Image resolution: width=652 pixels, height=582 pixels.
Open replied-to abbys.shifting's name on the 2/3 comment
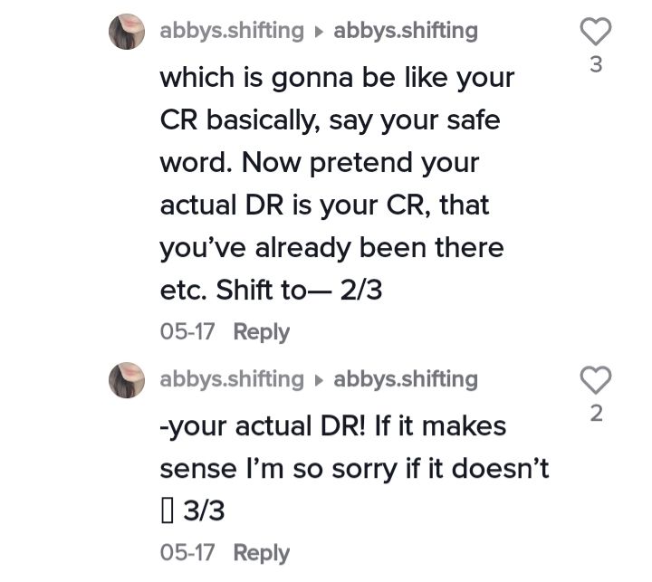click(406, 32)
